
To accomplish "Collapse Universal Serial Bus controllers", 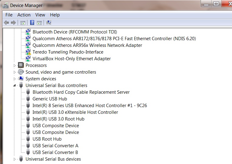I will point(14,85).
